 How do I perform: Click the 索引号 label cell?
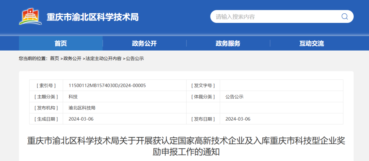tap(46, 85)
